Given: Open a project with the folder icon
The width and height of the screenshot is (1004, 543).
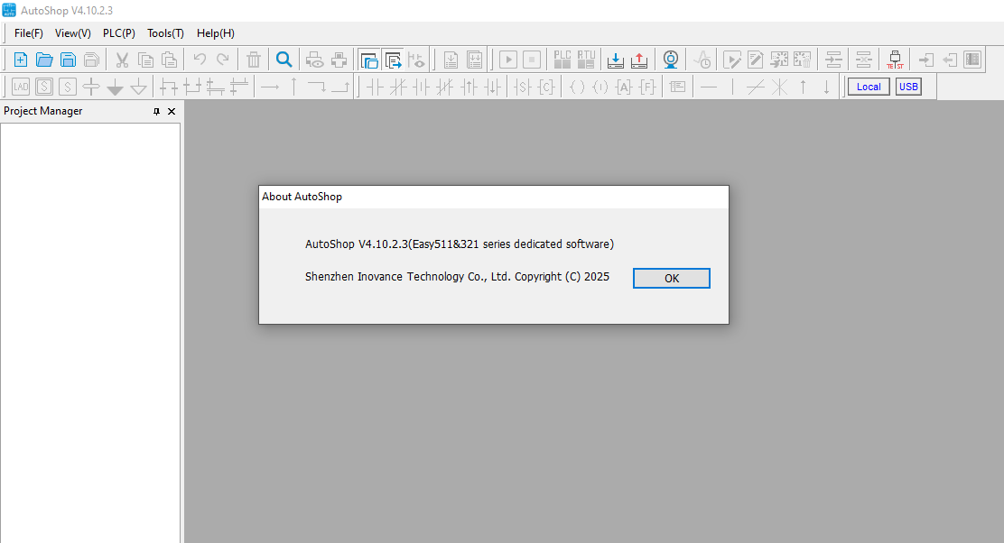Looking at the screenshot, I should click(44, 60).
